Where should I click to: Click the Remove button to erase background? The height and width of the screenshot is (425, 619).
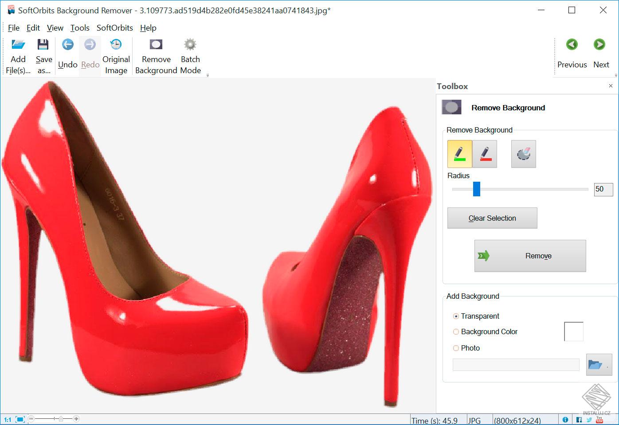click(x=530, y=256)
